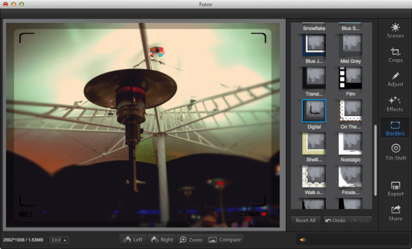Open the Adjust tool
Image resolution: width=412 pixels, height=249 pixels.
pos(395,80)
